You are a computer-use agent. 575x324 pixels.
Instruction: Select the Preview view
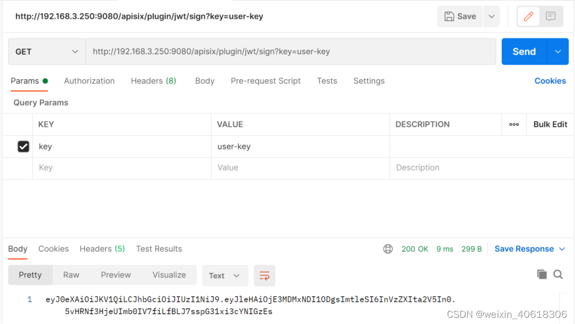116,275
